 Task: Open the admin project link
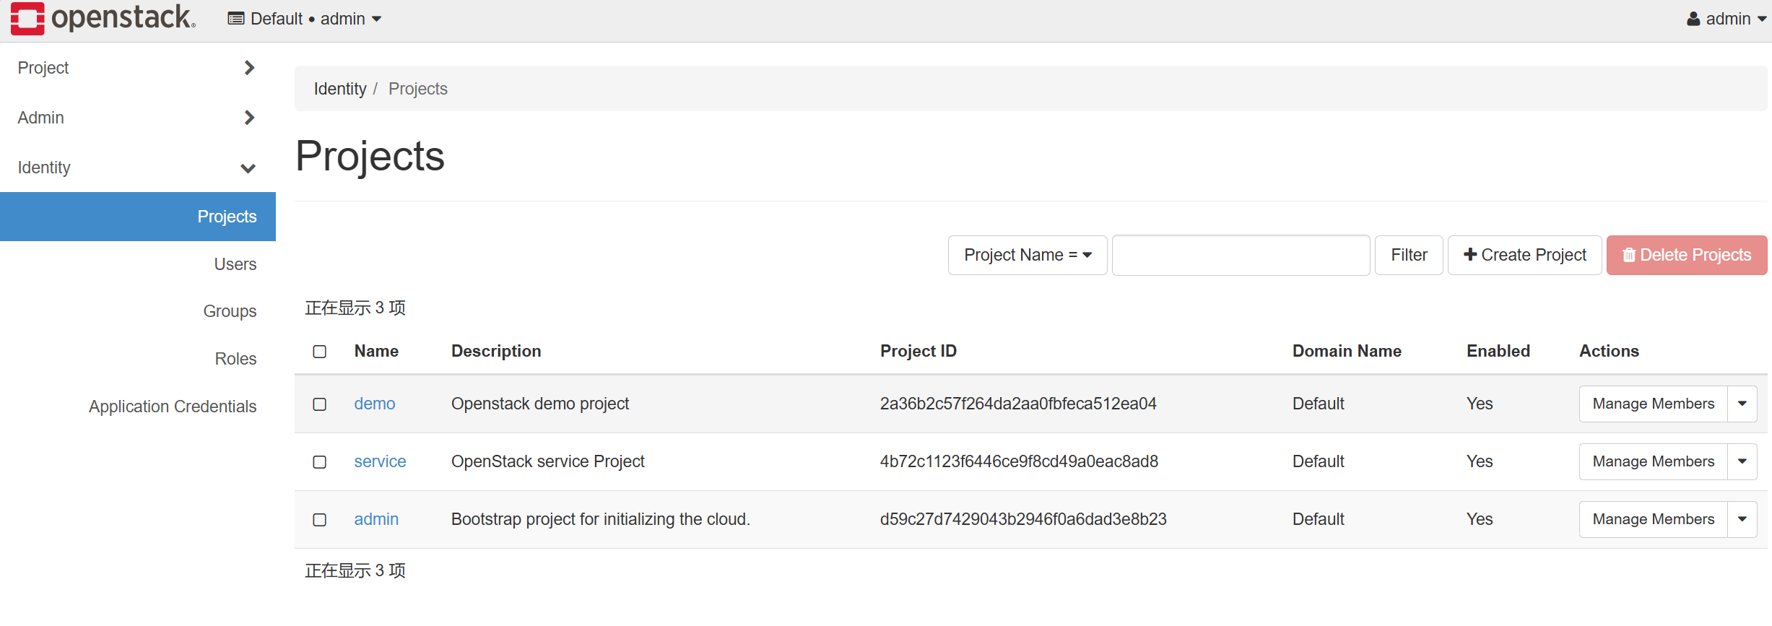click(x=376, y=519)
